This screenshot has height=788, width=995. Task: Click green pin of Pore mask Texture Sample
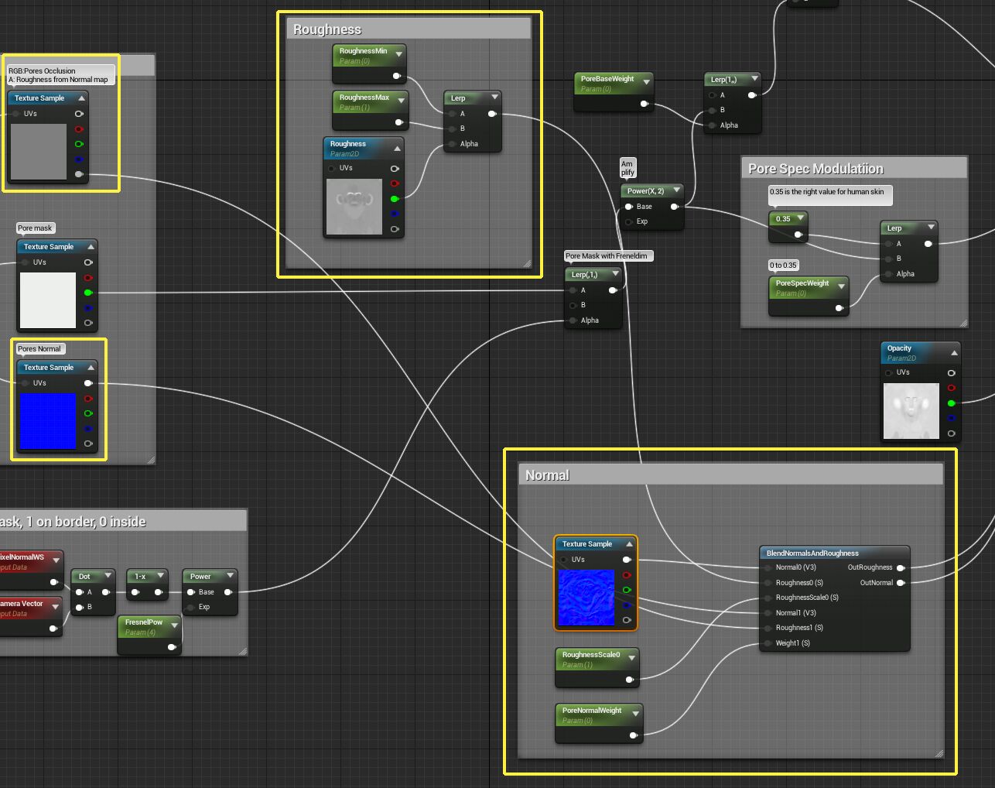coord(88,293)
